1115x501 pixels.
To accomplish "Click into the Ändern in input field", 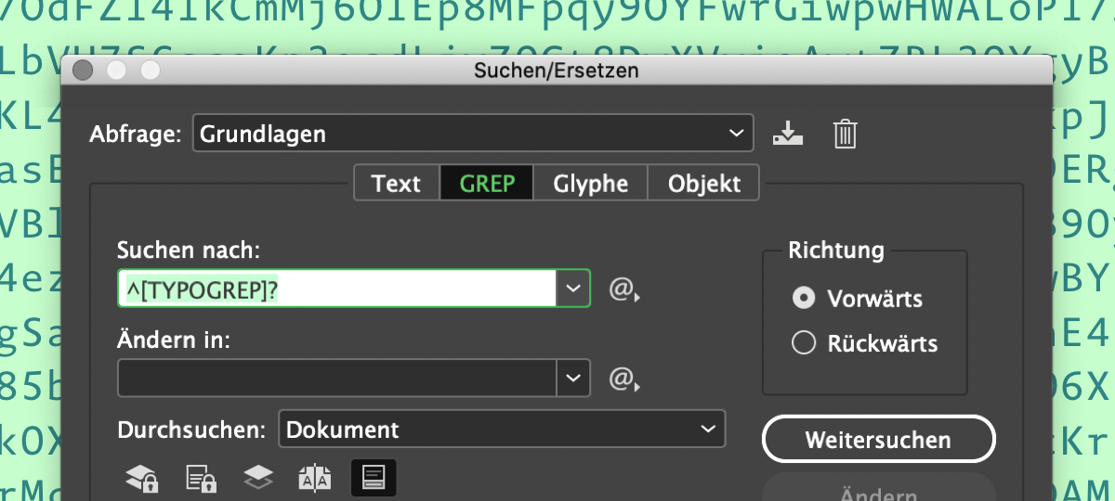I will coord(337,378).
